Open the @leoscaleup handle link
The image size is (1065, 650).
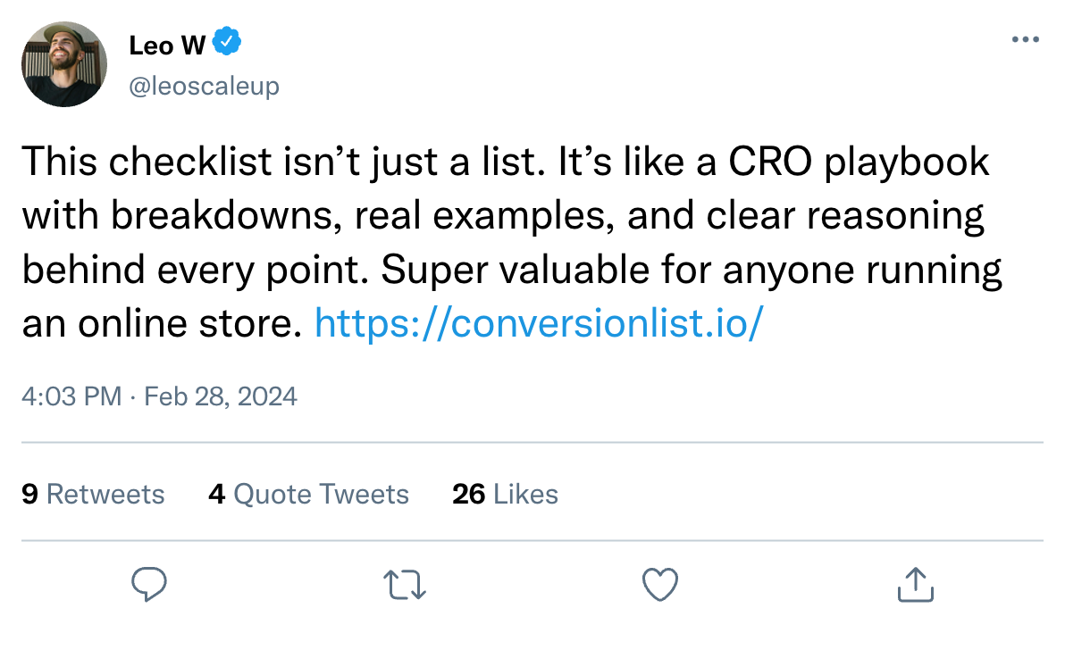(205, 86)
